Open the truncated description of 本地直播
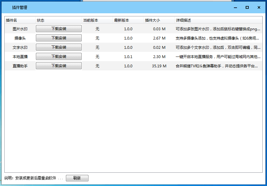Screen dimensions: 267x186 tap(217, 57)
